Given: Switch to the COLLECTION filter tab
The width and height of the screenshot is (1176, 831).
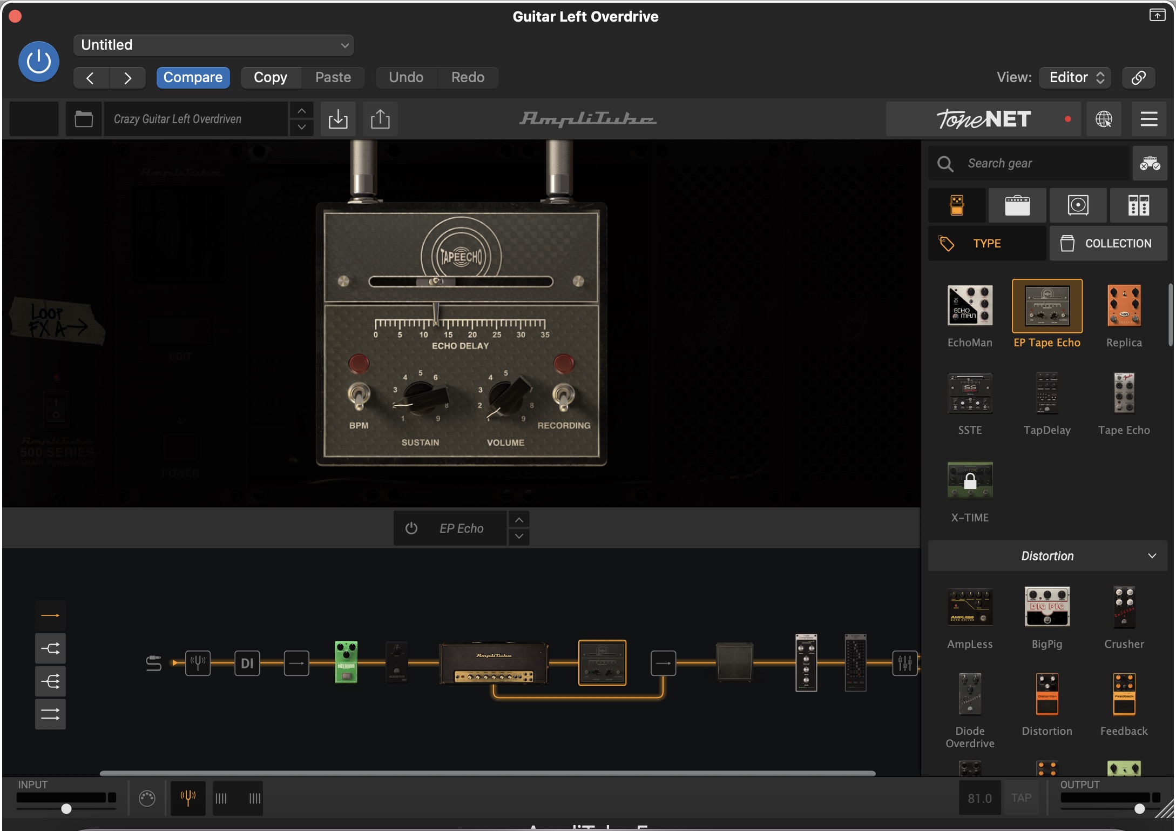Looking at the screenshot, I should [x=1108, y=244].
